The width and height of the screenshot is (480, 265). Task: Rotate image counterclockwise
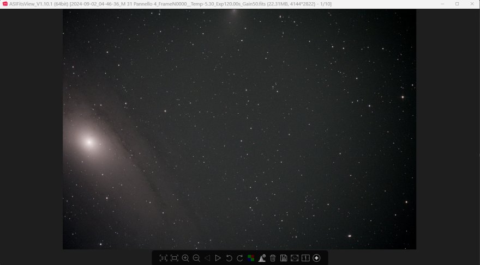229,258
